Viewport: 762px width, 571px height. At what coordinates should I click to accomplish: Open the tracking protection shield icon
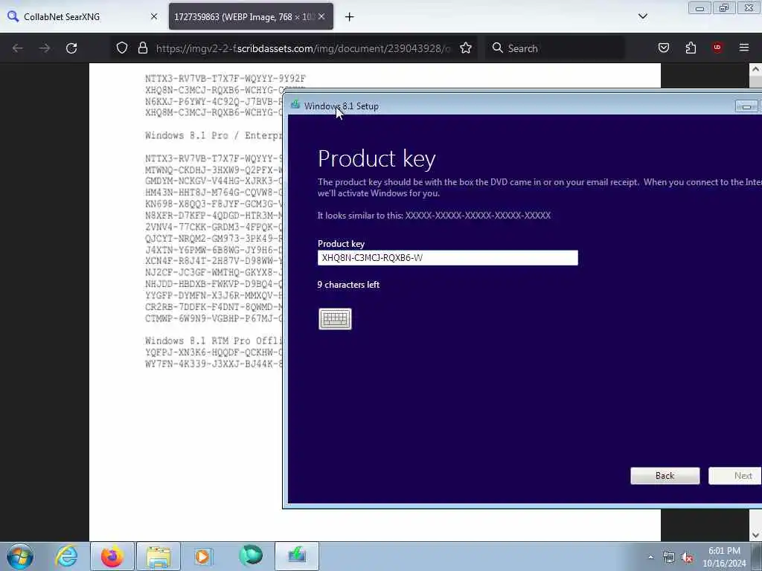click(x=122, y=48)
